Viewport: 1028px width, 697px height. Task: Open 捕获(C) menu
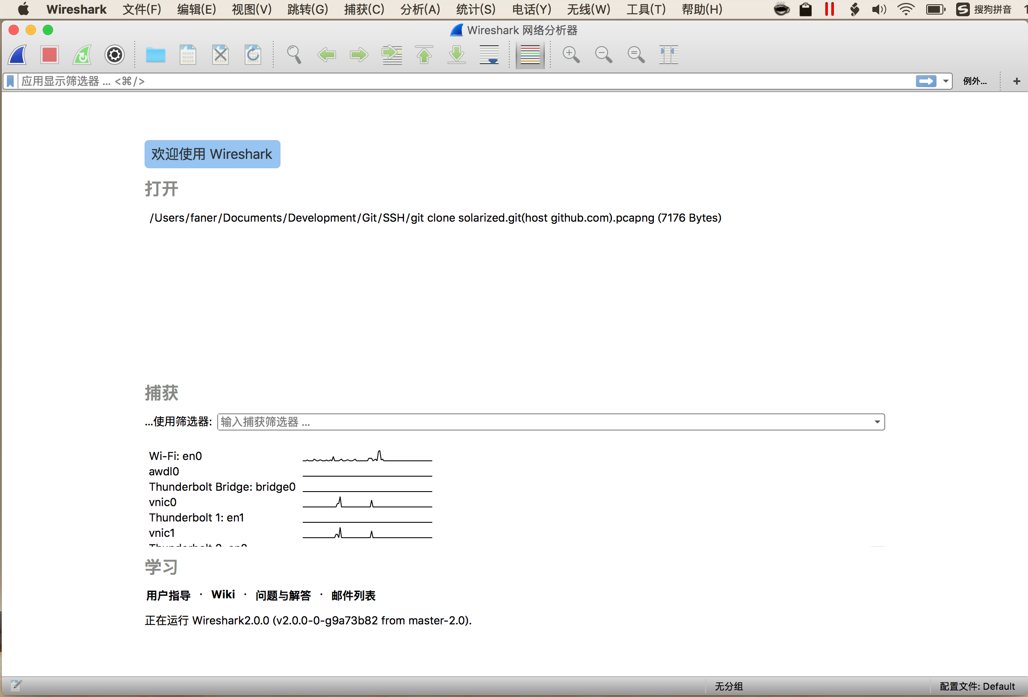click(x=364, y=9)
